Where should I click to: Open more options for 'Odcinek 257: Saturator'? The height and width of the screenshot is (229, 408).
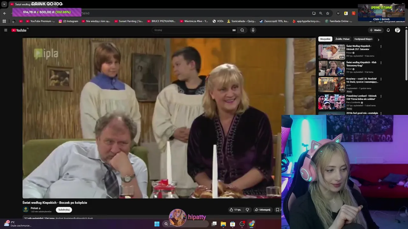[x=381, y=46]
